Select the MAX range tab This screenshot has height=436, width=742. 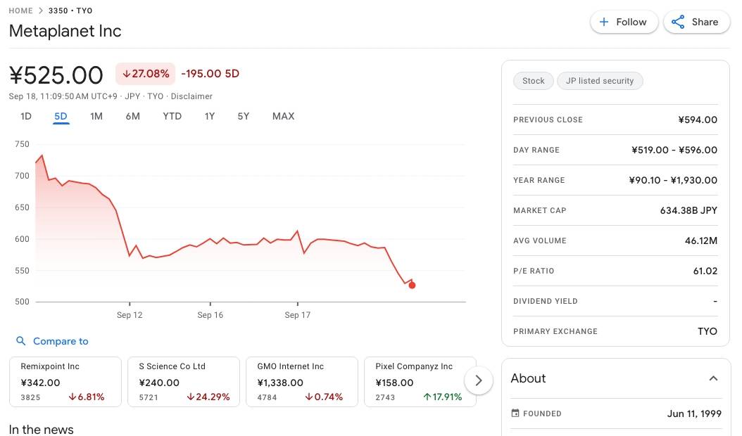284,116
